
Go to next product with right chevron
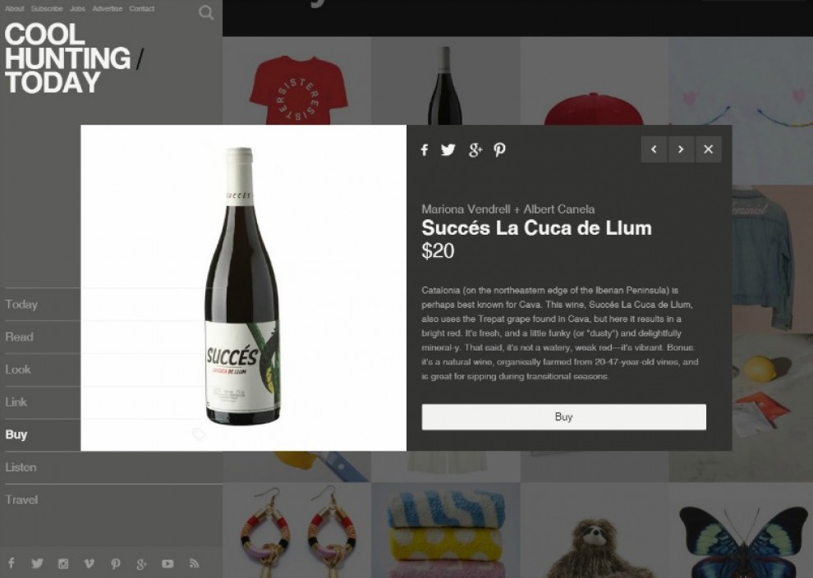point(681,149)
